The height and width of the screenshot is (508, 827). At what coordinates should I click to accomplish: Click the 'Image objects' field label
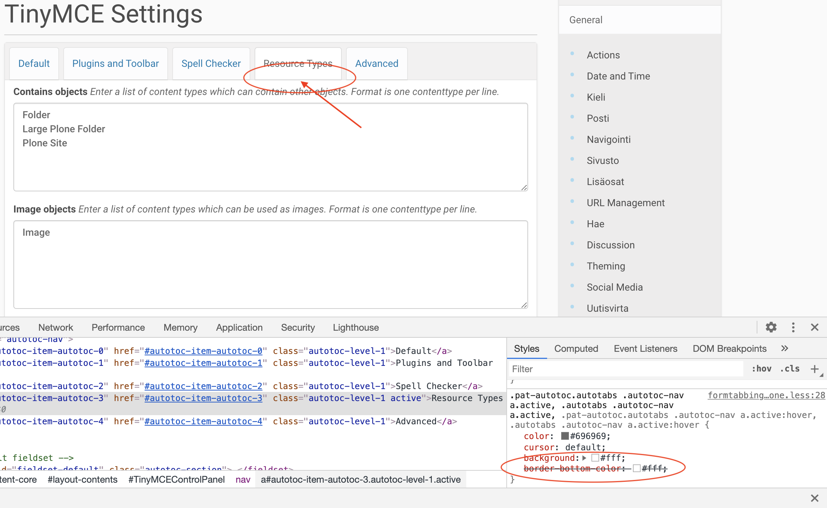(44, 209)
